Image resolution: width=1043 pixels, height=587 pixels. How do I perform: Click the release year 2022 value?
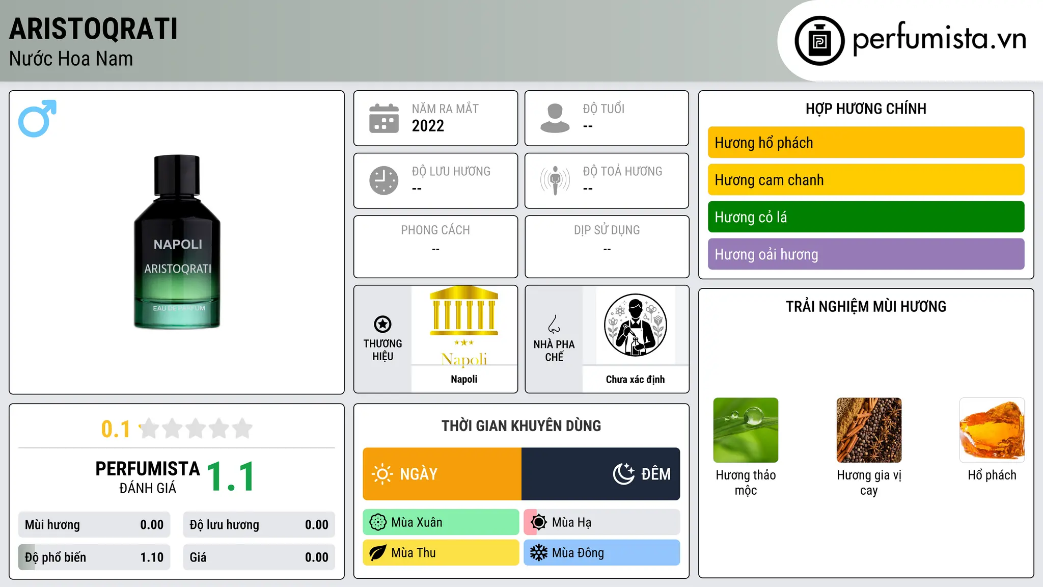[x=428, y=126]
